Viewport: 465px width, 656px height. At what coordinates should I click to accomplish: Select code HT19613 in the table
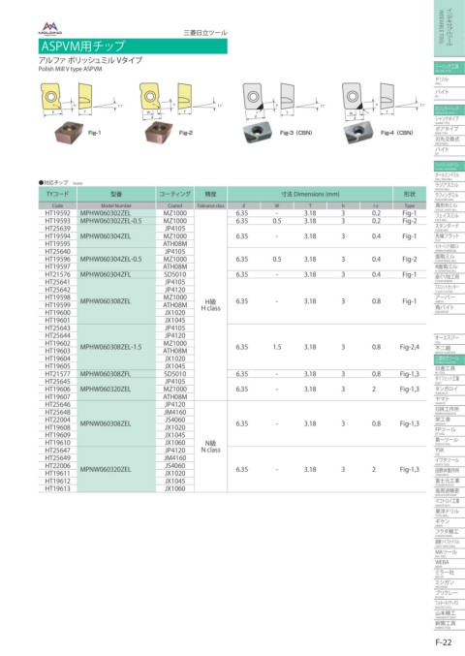(x=58, y=488)
